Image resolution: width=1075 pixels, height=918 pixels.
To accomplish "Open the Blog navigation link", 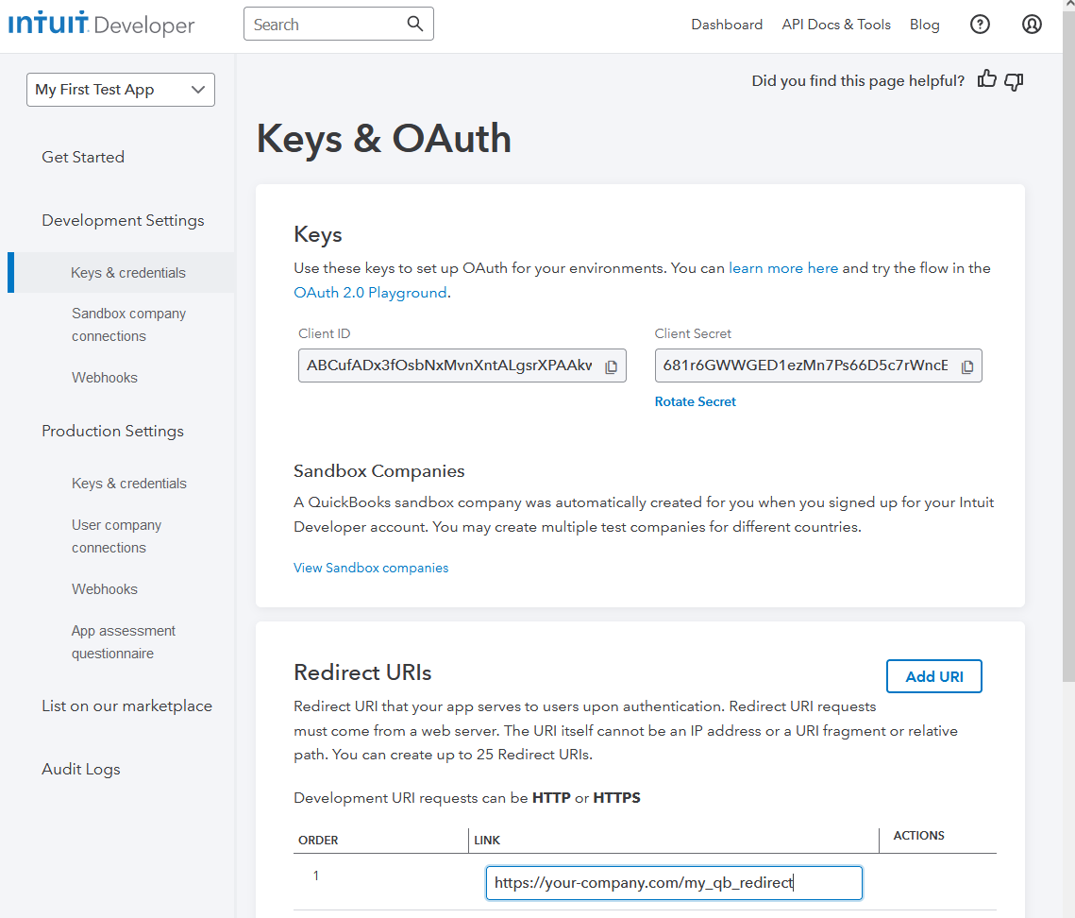I will 924,25.
